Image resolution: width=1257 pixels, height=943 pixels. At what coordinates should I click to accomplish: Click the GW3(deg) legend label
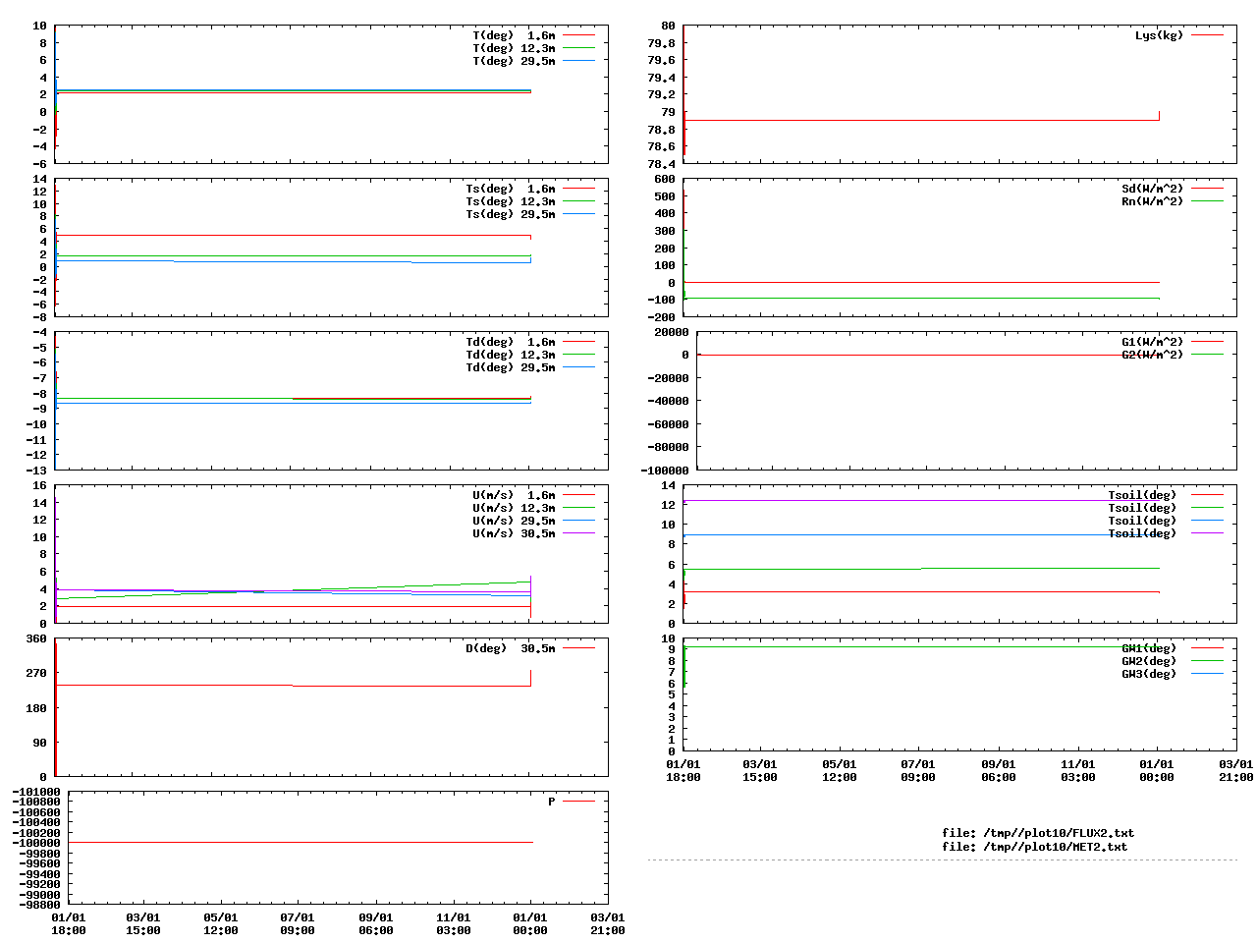click(1149, 674)
